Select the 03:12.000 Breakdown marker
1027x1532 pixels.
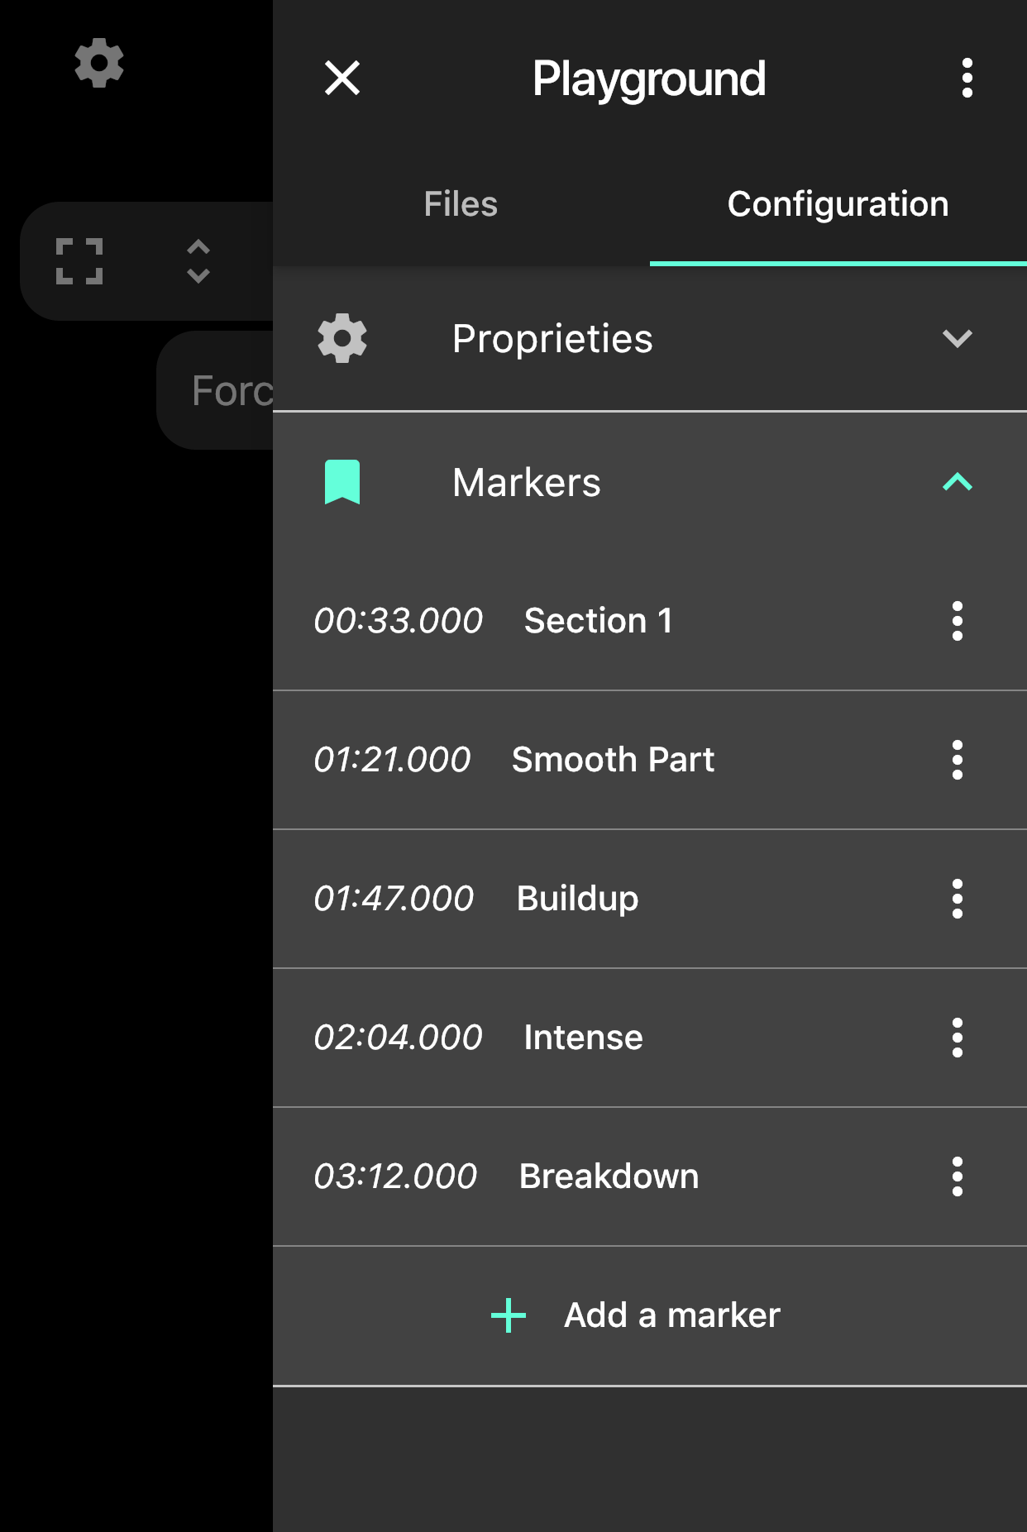pyautogui.click(x=506, y=1176)
